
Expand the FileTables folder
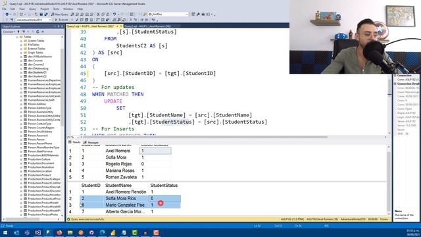[x=21, y=45]
